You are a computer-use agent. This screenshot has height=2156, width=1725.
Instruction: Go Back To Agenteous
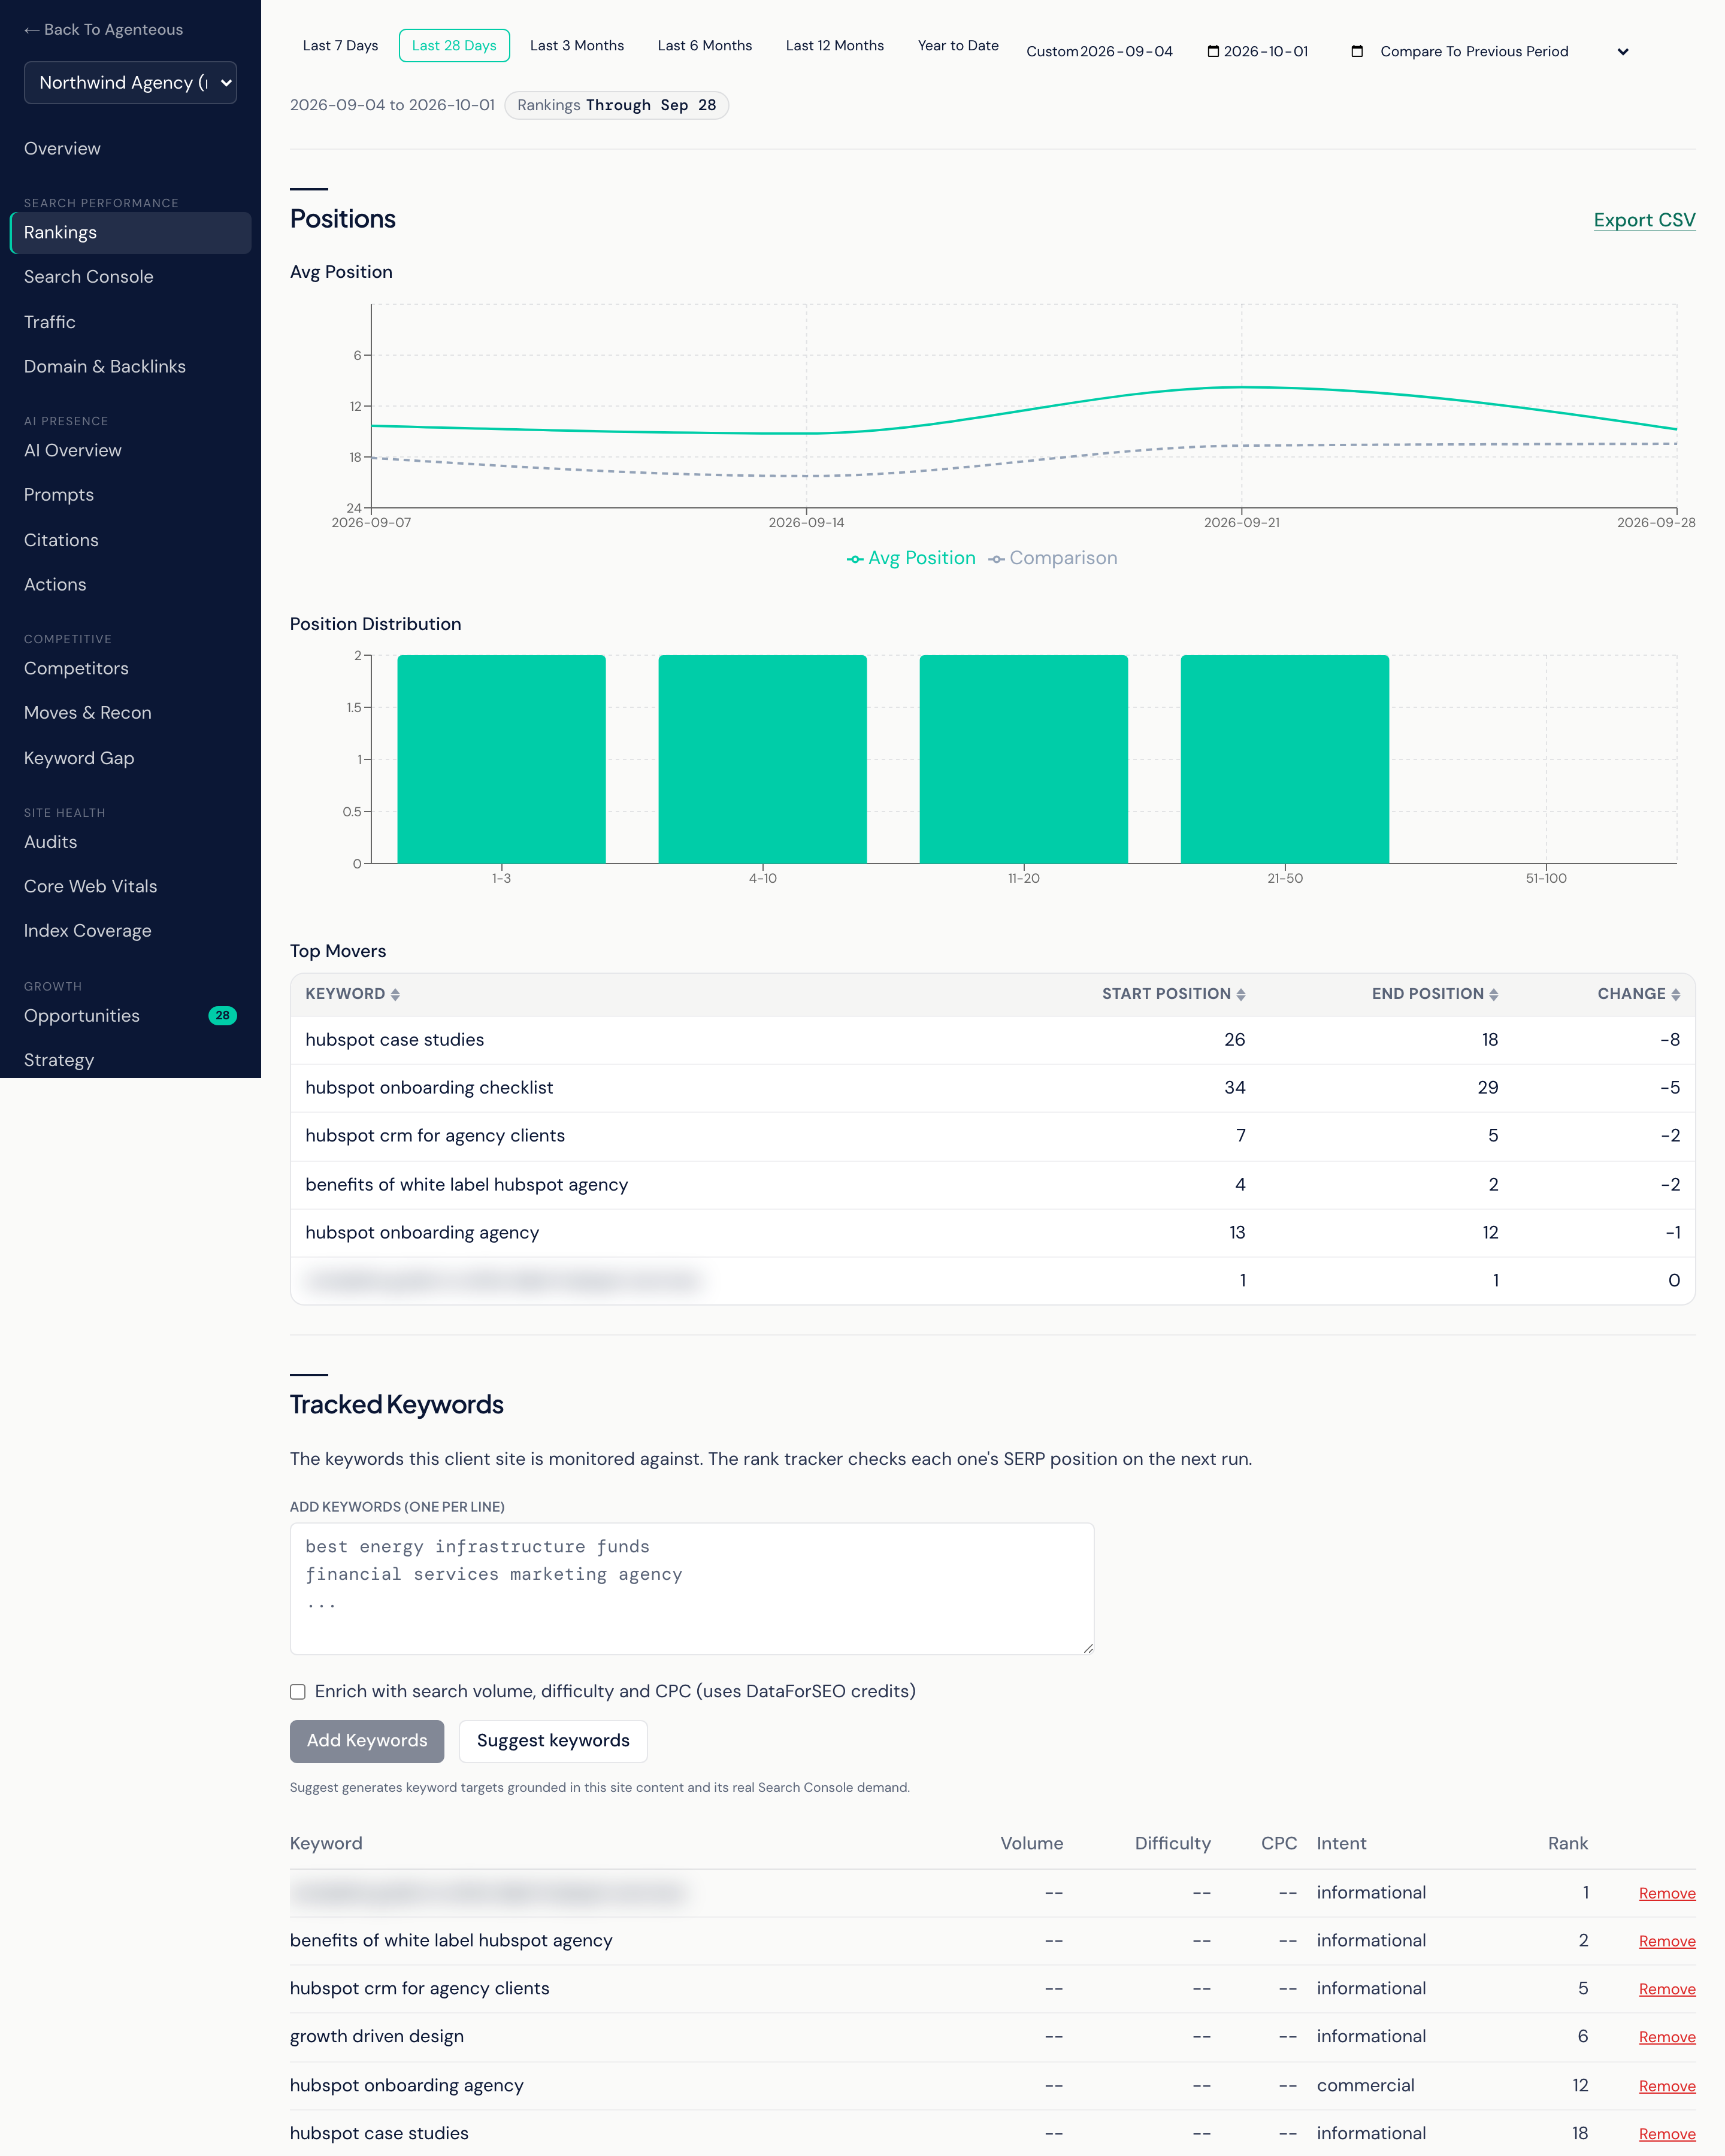tap(104, 30)
